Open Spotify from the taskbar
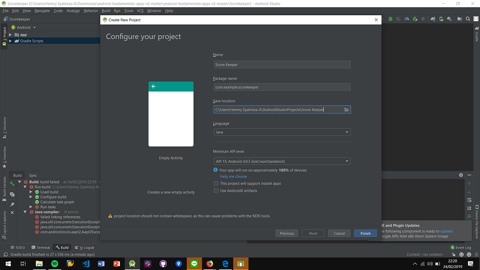480x270 pixels. (x=55, y=264)
